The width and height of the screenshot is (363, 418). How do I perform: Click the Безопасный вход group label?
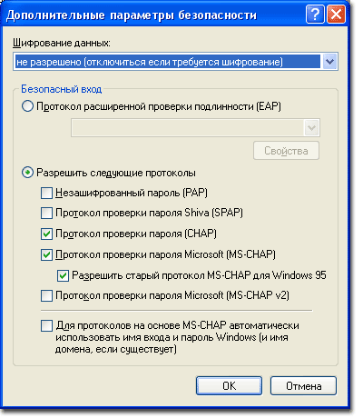[62, 89]
